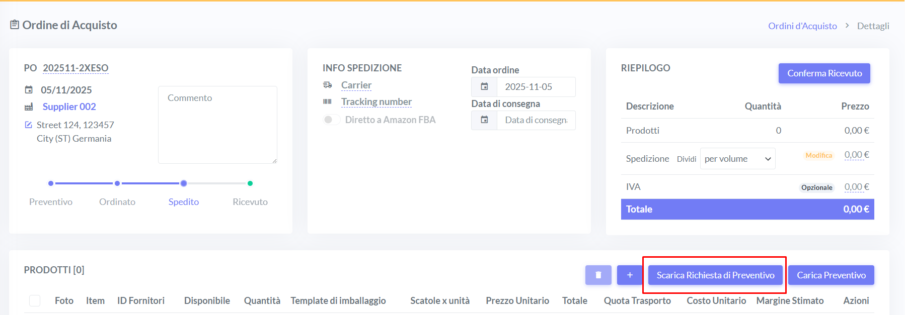Click into the Commento text area
The image size is (905, 315).
point(217,125)
